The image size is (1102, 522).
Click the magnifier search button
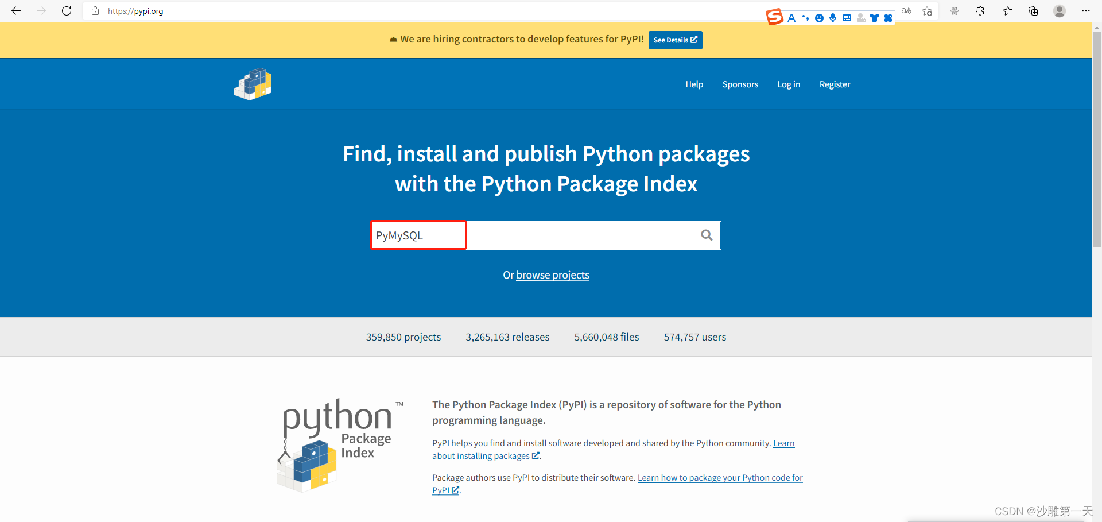(707, 235)
